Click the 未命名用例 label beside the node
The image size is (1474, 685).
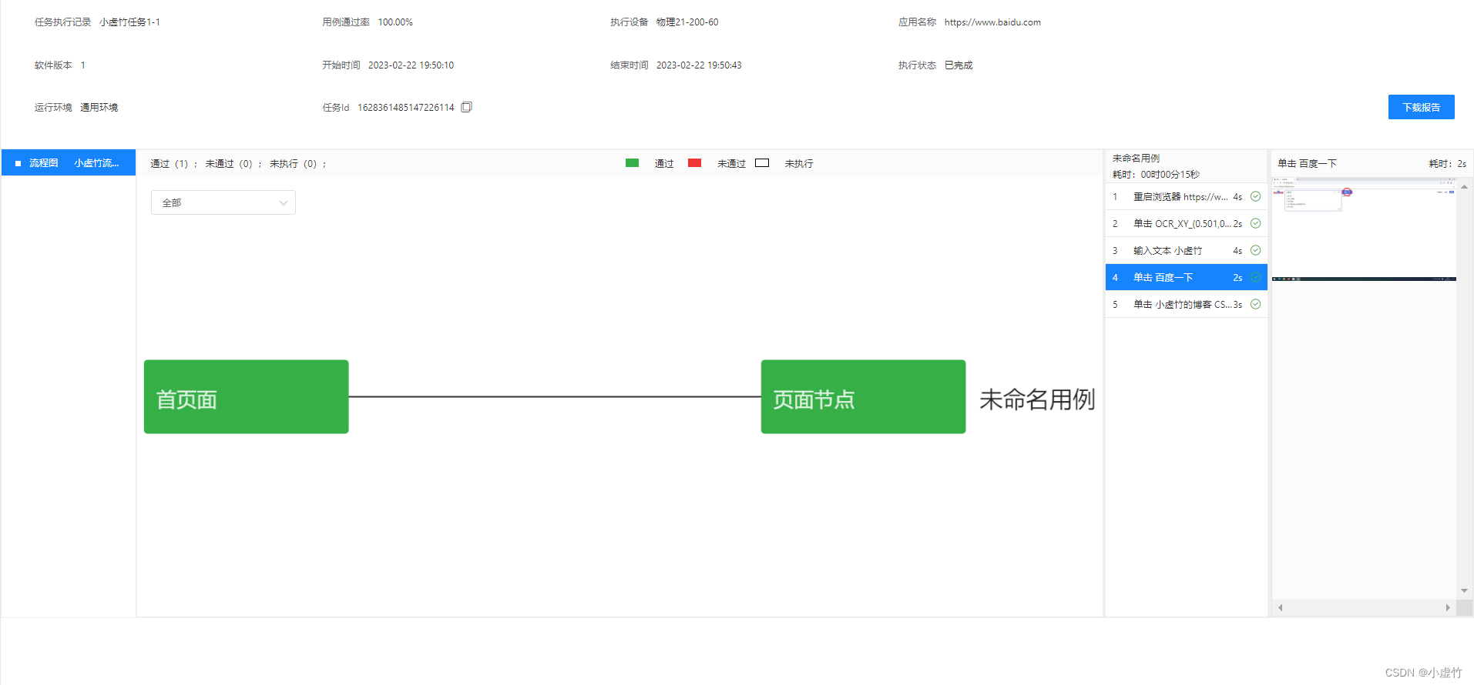point(1037,399)
